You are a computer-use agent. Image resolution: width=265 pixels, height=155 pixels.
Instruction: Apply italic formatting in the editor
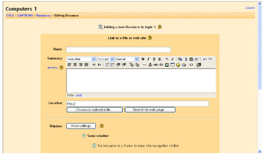point(148,59)
